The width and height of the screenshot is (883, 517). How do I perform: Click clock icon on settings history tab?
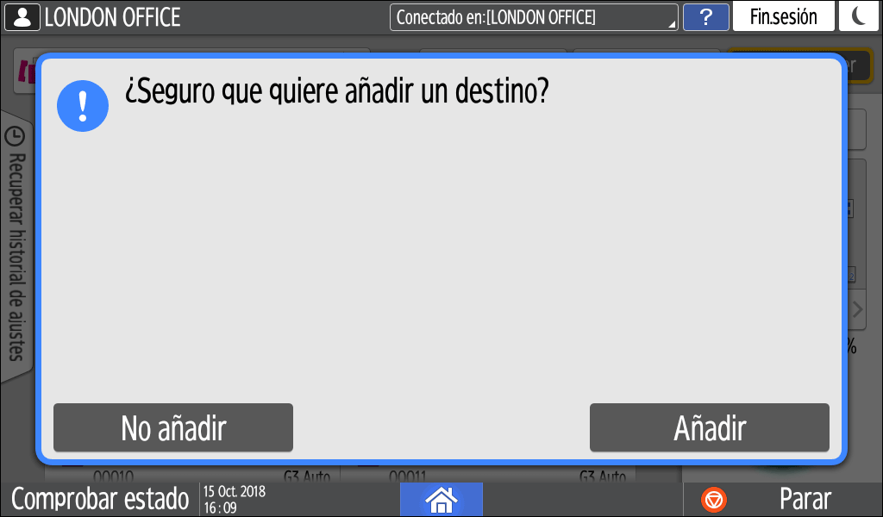[x=15, y=136]
